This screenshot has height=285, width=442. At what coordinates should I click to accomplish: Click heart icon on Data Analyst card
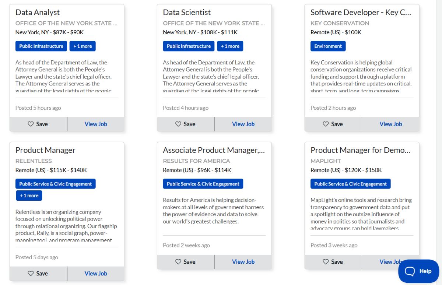click(31, 124)
